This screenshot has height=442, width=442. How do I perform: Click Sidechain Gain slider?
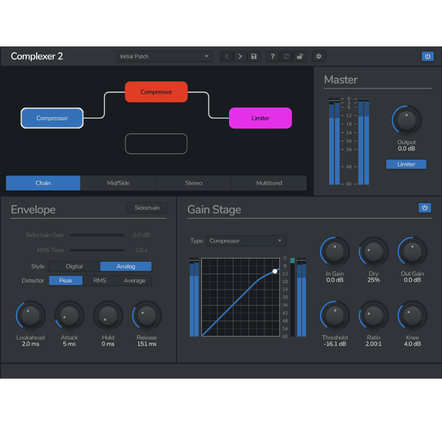pyautogui.click(x=97, y=235)
